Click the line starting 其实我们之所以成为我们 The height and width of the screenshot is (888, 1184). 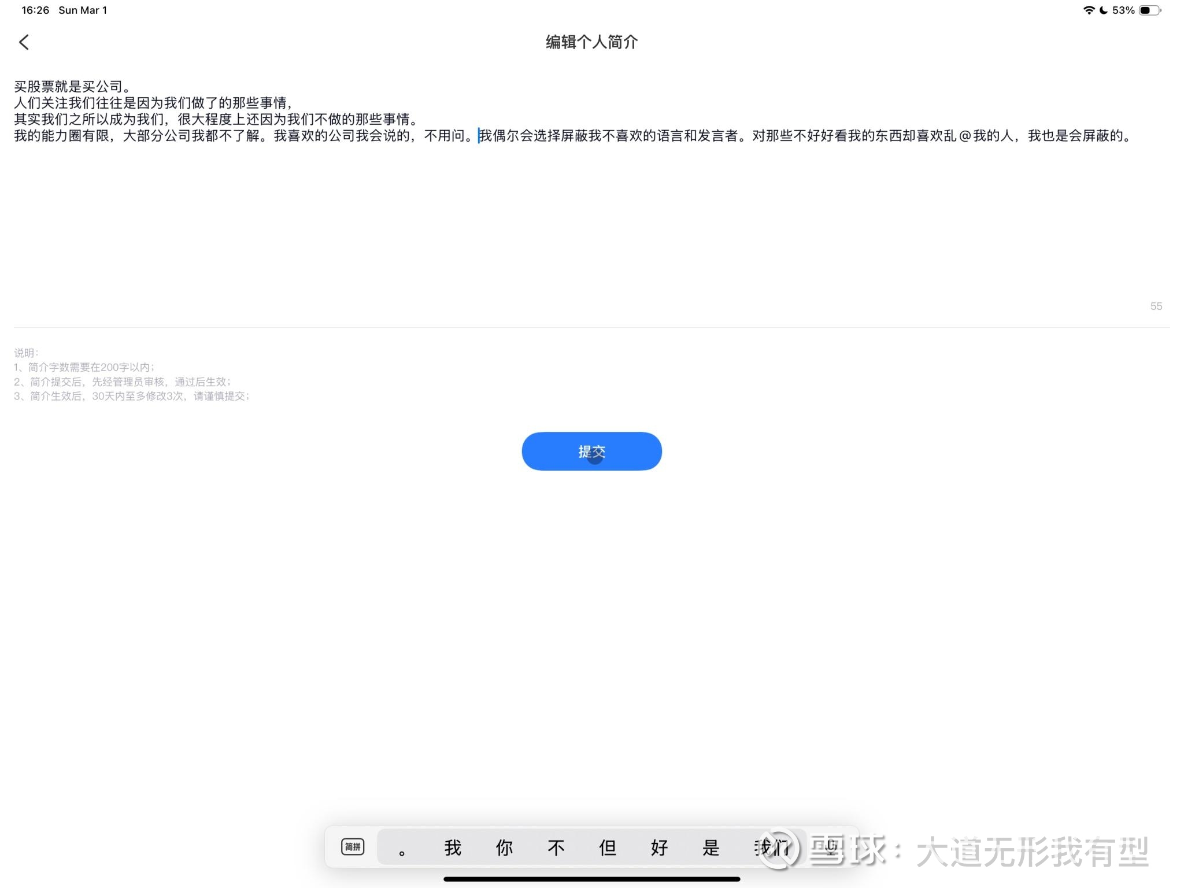(215, 119)
